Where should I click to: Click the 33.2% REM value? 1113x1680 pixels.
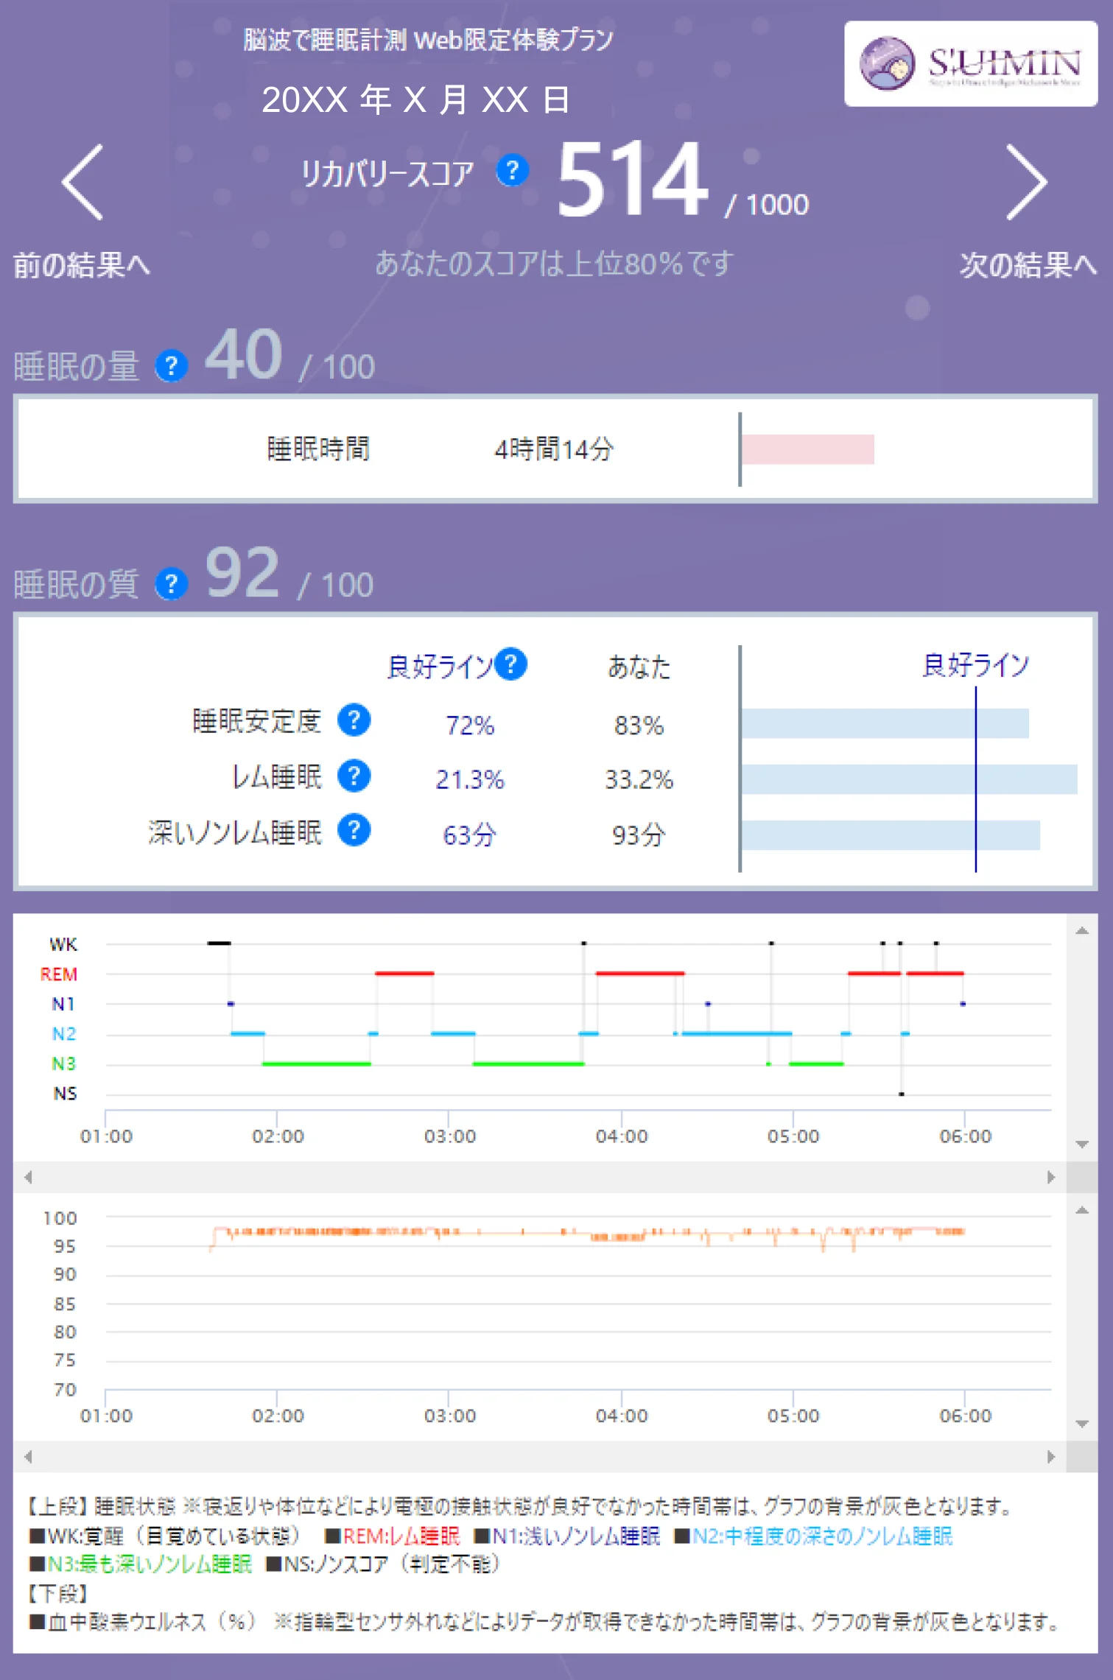point(639,779)
